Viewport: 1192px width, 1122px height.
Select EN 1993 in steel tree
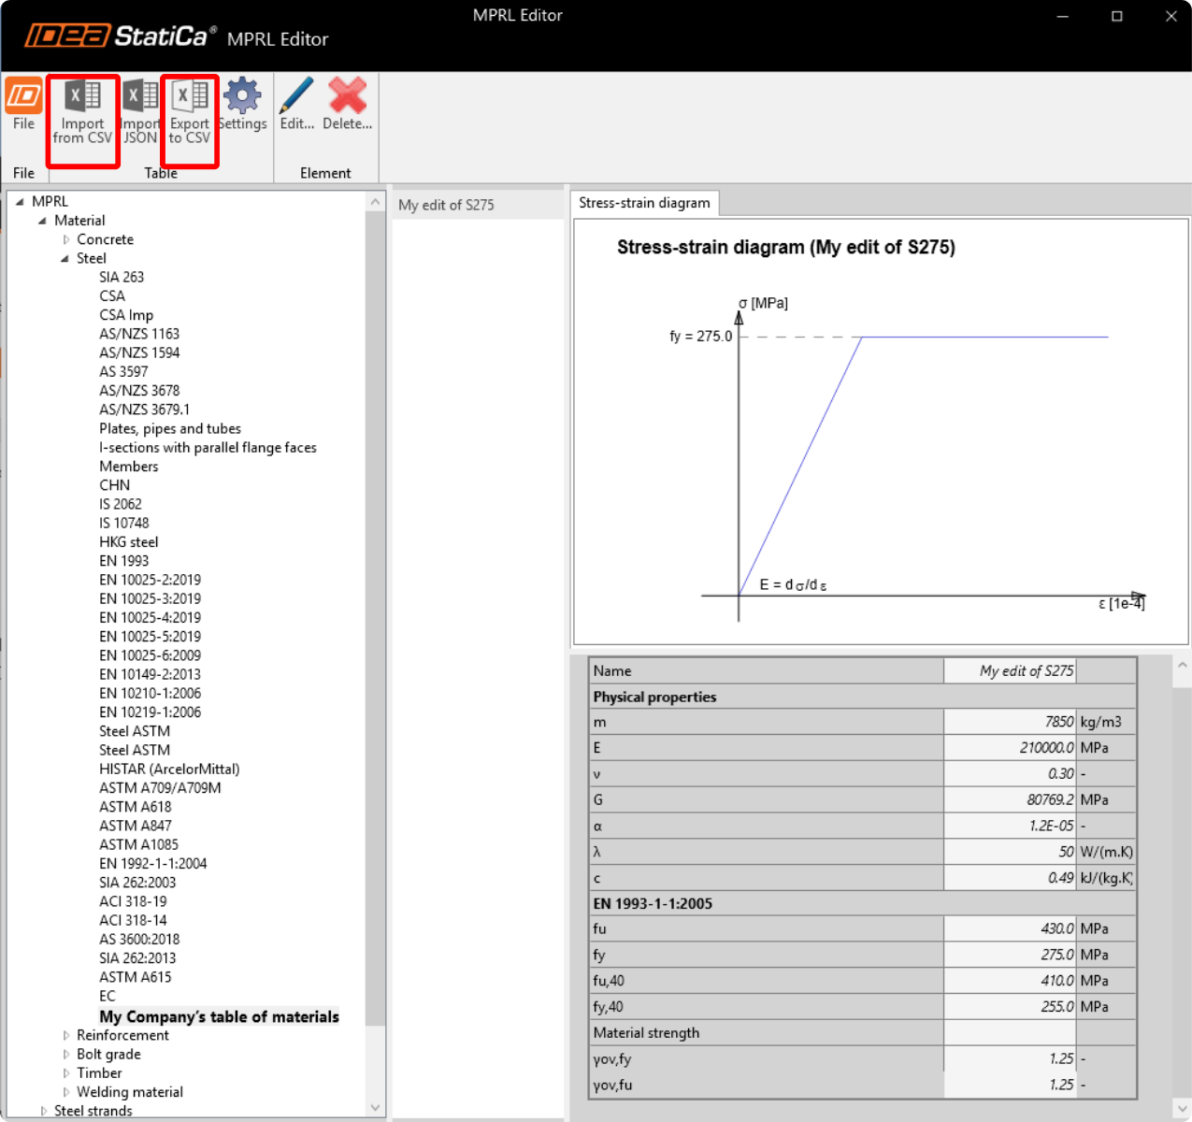click(x=124, y=561)
